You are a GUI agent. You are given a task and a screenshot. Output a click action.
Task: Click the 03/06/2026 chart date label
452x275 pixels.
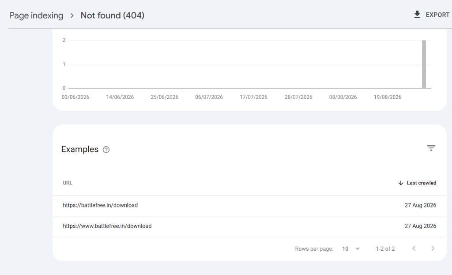tap(75, 97)
